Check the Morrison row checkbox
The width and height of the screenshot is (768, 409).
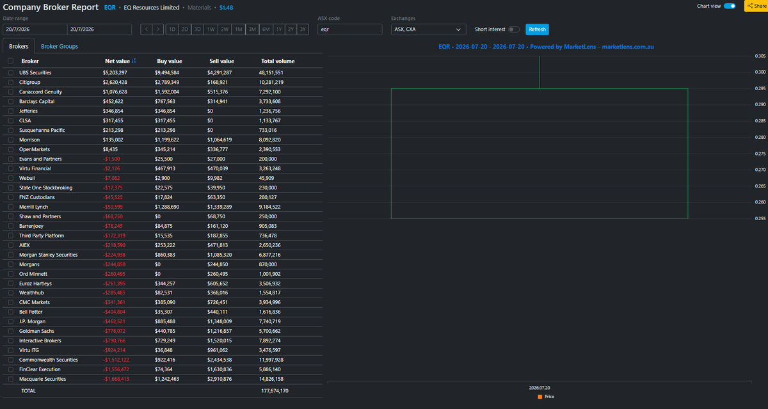click(x=10, y=140)
